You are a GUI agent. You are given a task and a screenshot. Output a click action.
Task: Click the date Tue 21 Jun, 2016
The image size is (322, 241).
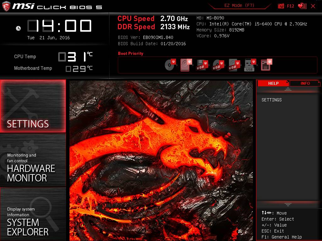(48, 38)
